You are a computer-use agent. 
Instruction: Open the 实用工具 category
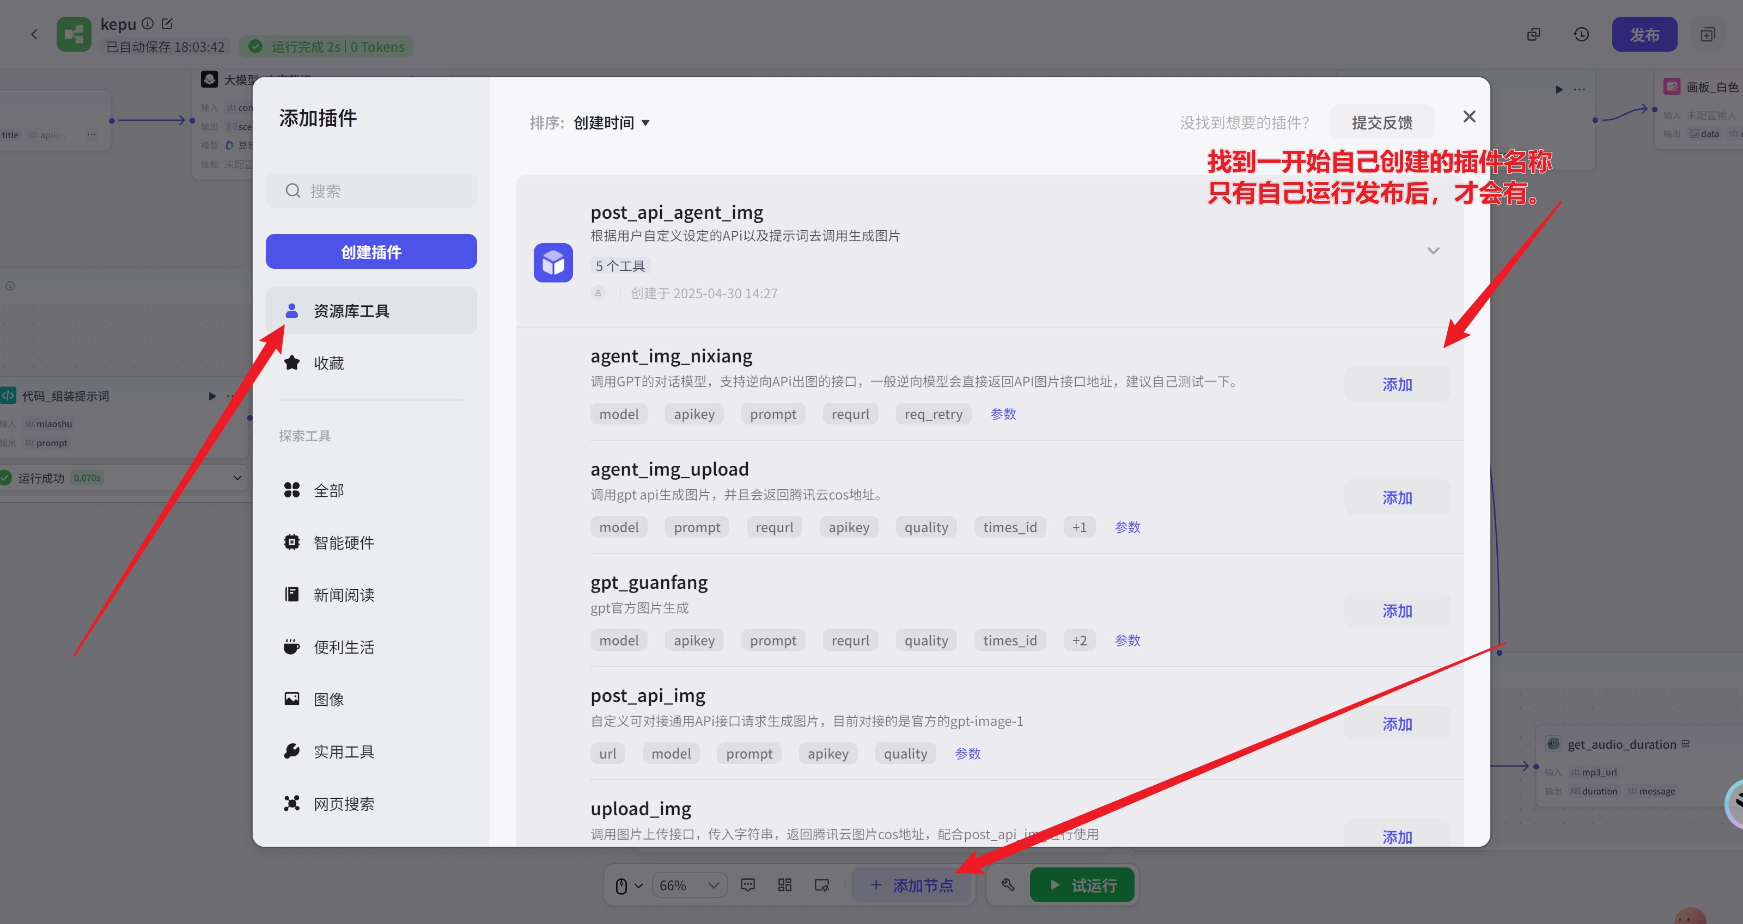[371, 751]
